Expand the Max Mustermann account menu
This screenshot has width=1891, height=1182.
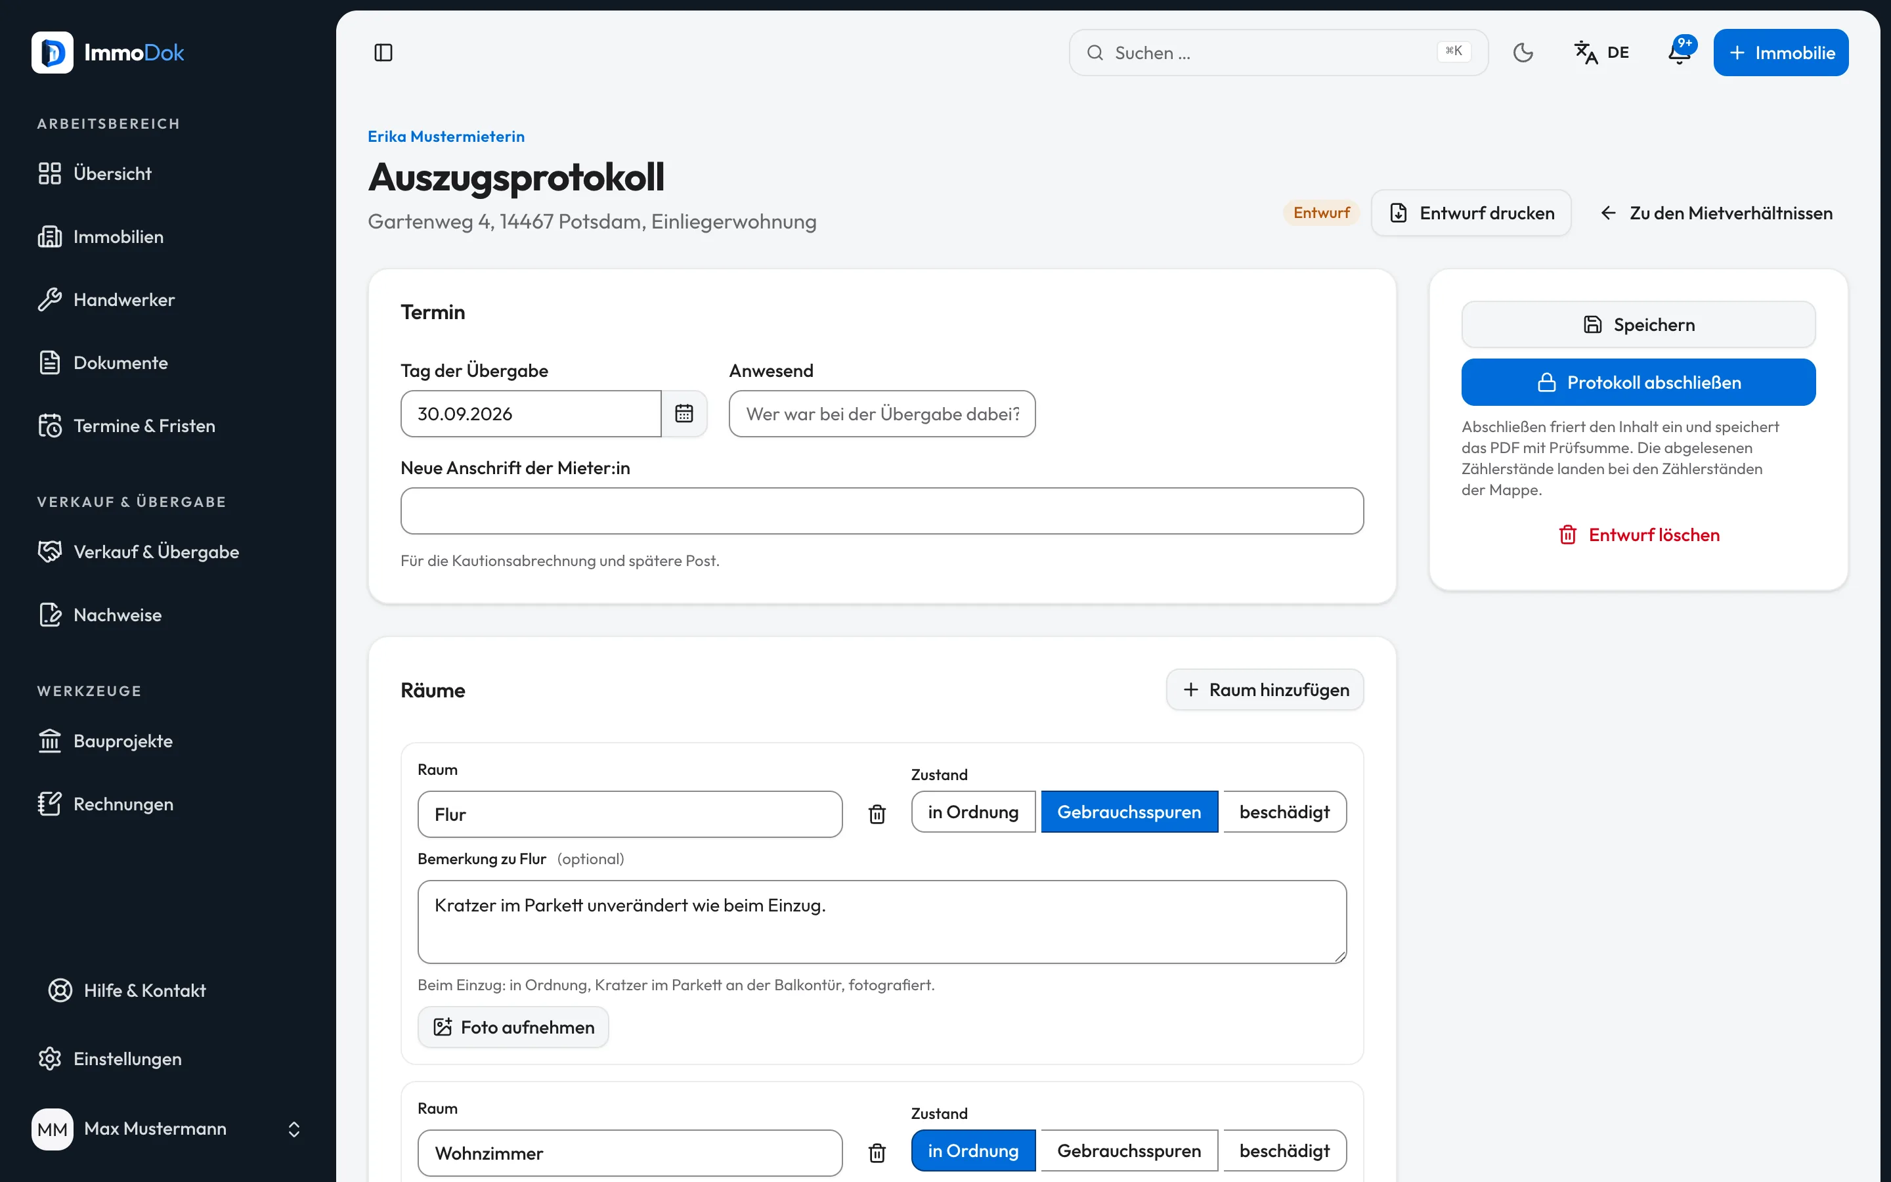point(293,1129)
